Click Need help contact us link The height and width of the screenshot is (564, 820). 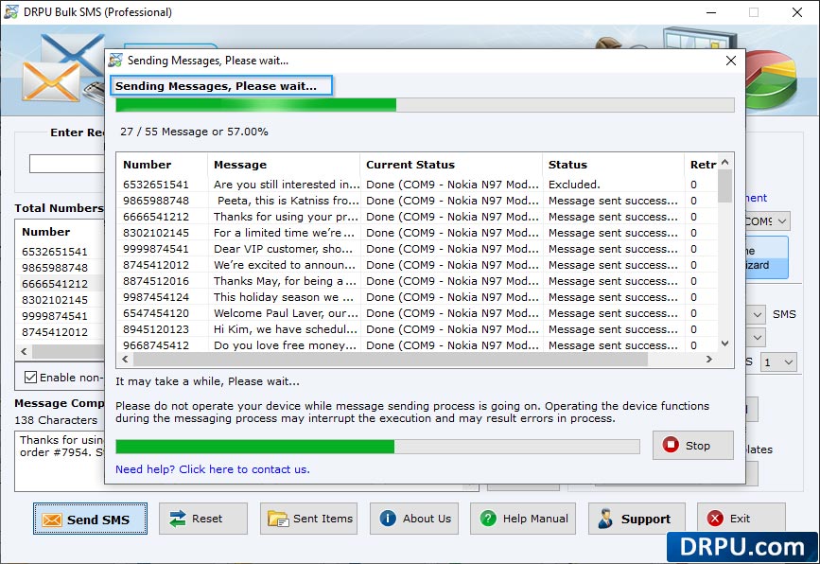pyautogui.click(x=212, y=469)
